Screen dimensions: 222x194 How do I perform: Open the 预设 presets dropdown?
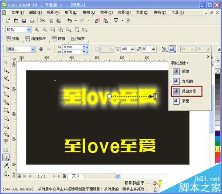pos(33,49)
